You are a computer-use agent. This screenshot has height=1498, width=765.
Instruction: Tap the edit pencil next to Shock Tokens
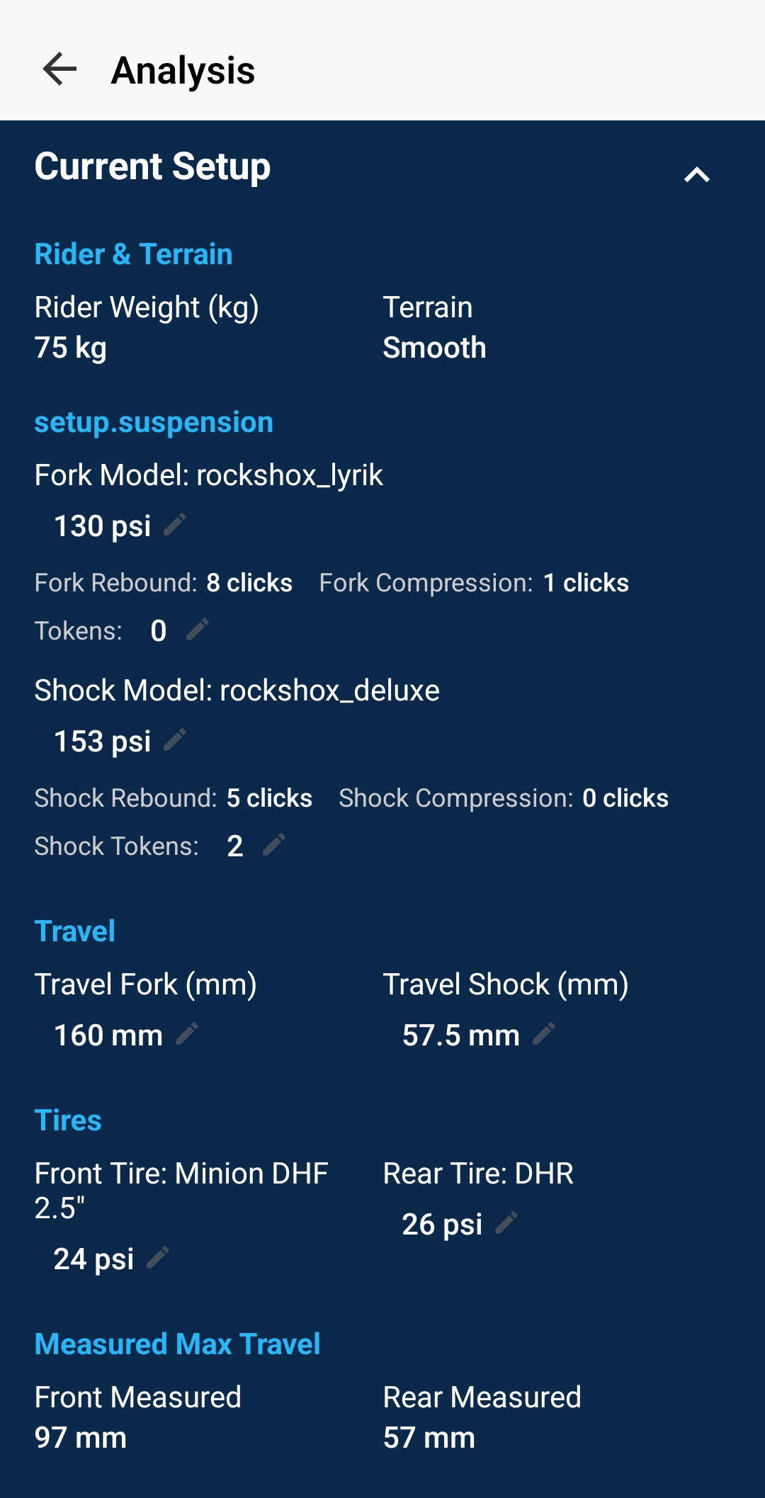click(274, 844)
